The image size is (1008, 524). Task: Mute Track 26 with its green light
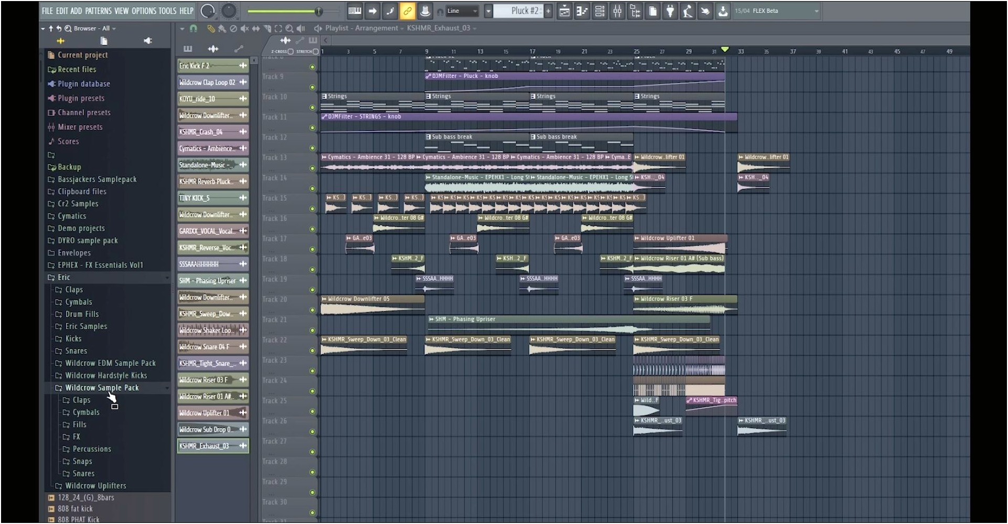tap(313, 432)
